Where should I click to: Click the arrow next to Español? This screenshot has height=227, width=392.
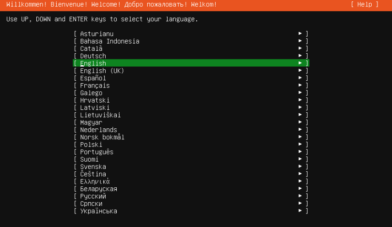point(300,77)
